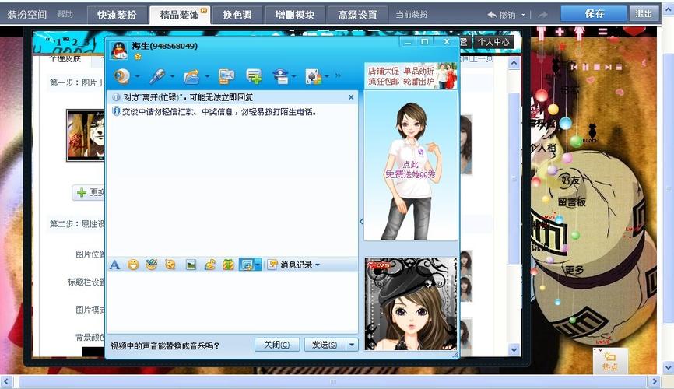Open the screen capture options dropdown arrow

point(258,265)
